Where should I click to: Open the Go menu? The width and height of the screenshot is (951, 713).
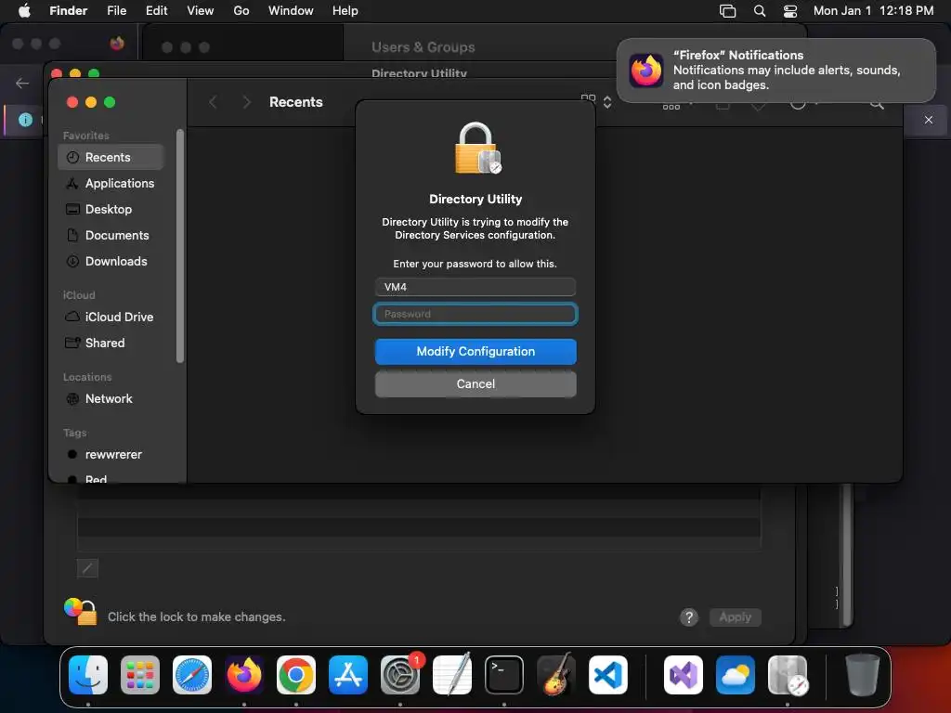coord(241,11)
